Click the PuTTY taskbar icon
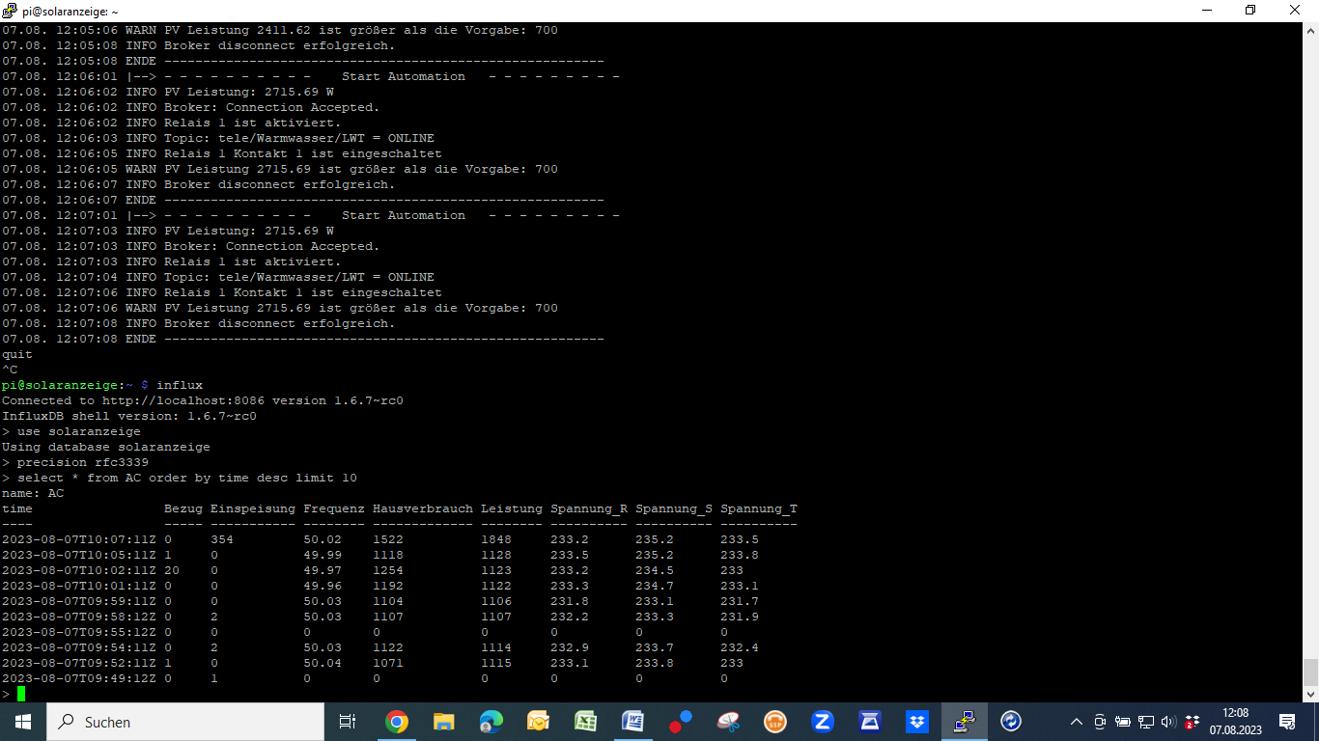This screenshot has height=741, width=1319. pyautogui.click(x=964, y=722)
